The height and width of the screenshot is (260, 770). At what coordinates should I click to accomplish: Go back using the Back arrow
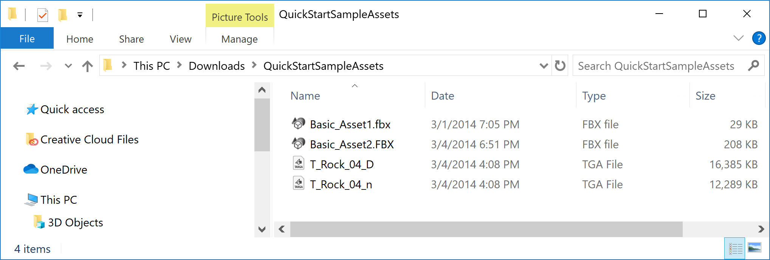pyautogui.click(x=19, y=66)
